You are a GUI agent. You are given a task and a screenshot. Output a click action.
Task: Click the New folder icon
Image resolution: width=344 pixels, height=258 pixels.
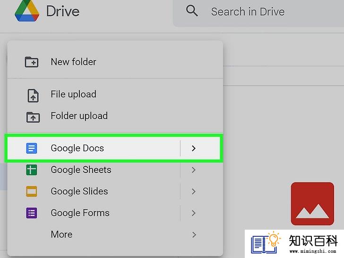[32, 62]
